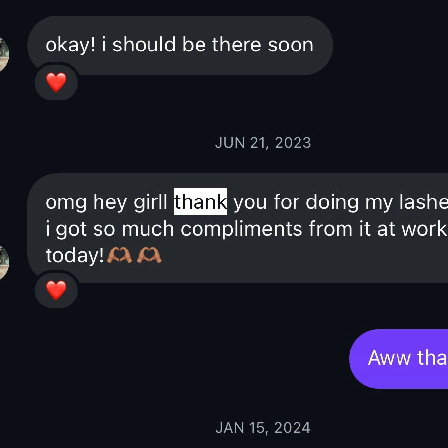This screenshot has width=448, height=448.
Task: Click the word "today!" in the message
Action: [x=75, y=256]
